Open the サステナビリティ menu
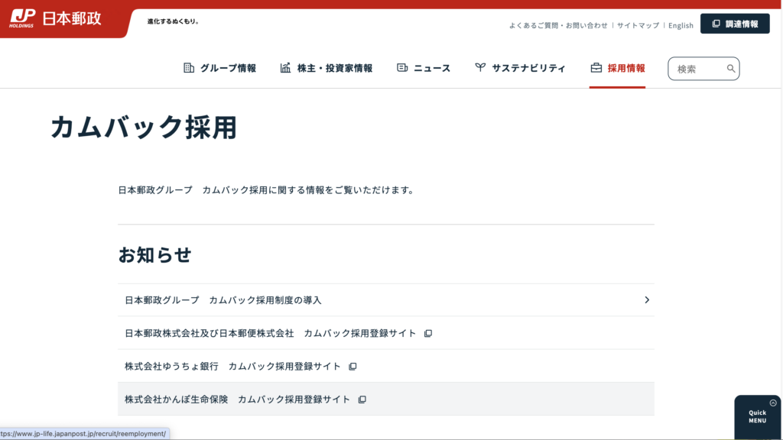The image size is (783, 440). [x=520, y=68]
